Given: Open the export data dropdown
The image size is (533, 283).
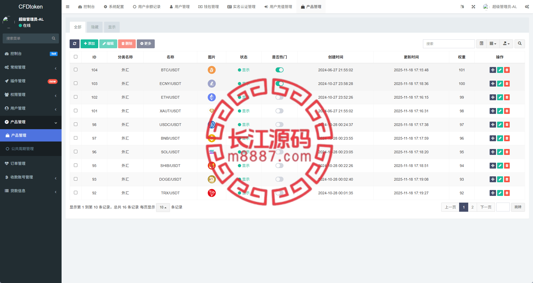Looking at the screenshot, I should 506,44.
